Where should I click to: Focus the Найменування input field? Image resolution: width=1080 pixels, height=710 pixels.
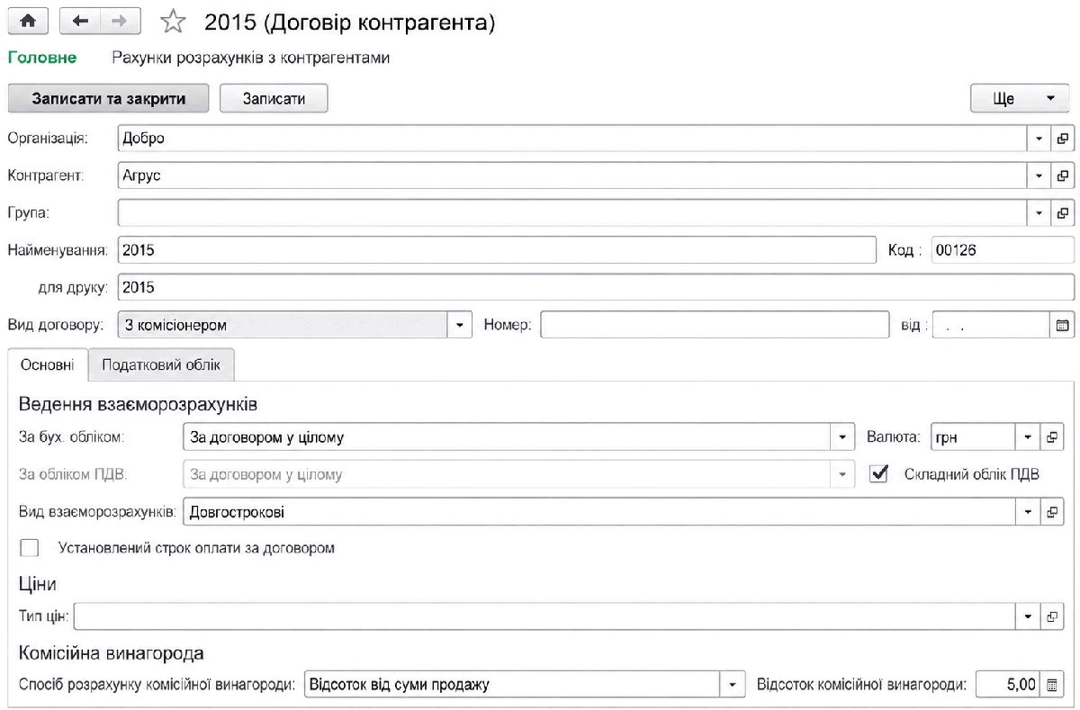click(497, 250)
